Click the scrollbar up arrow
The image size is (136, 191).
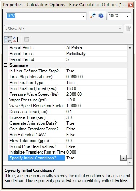pos(130,48)
